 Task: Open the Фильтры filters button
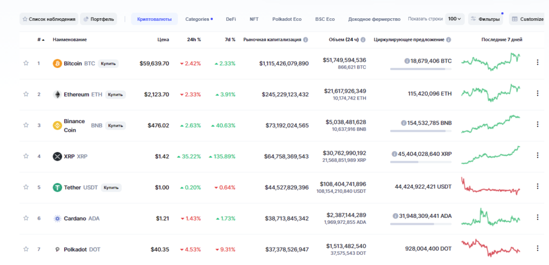coord(486,19)
